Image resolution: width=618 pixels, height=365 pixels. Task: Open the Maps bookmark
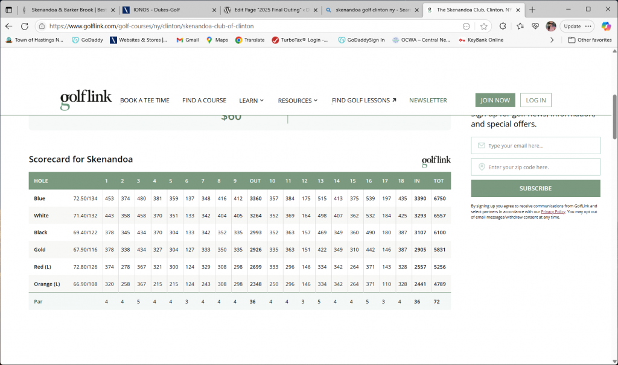[x=217, y=40]
